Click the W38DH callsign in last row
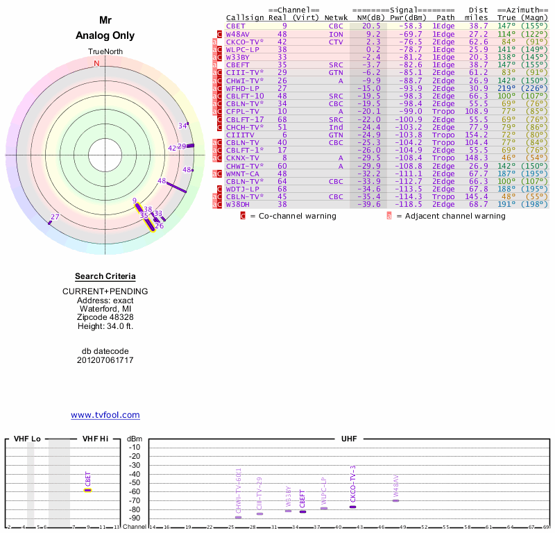The height and width of the screenshot is (533, 555). (239, 204)
